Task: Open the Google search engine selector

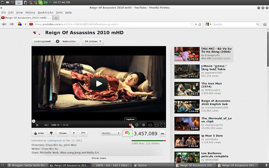Action: (208, 24)
